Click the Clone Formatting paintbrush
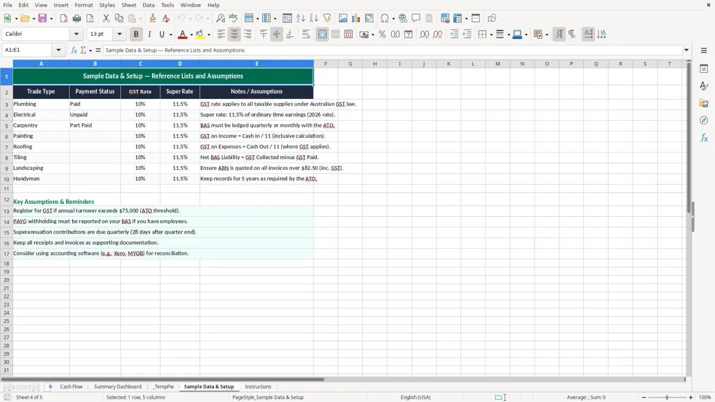 pos(153,18)
